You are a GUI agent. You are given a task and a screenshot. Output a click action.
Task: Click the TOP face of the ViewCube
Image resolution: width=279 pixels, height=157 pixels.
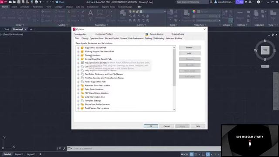(265, 50)
